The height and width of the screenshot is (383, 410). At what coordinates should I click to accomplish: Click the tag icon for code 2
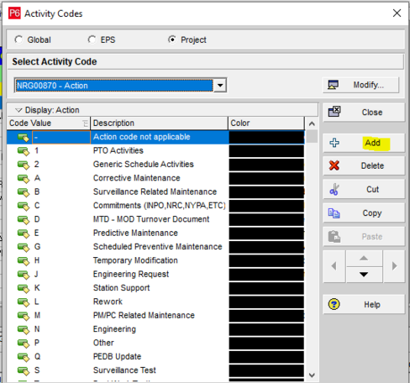click(x=24, y=165)
